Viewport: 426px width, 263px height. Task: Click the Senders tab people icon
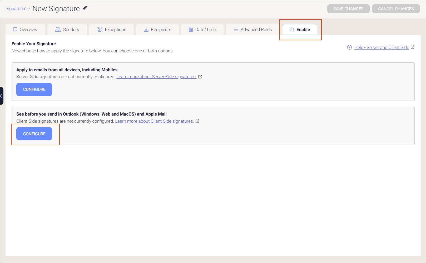click(x=57, y=29)
